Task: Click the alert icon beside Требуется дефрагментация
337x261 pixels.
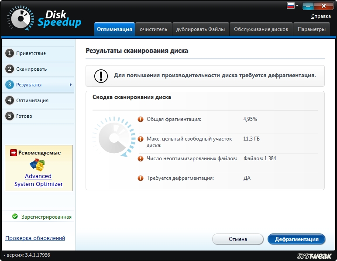Action: (x=141, y=178)
